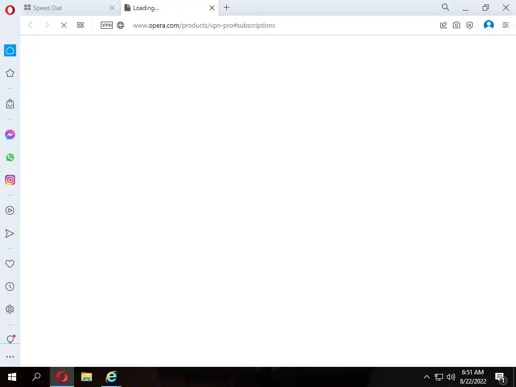The image size is (516, 387).
Task: Open Bookmarks star in sidebar
Action: (10, 73)
